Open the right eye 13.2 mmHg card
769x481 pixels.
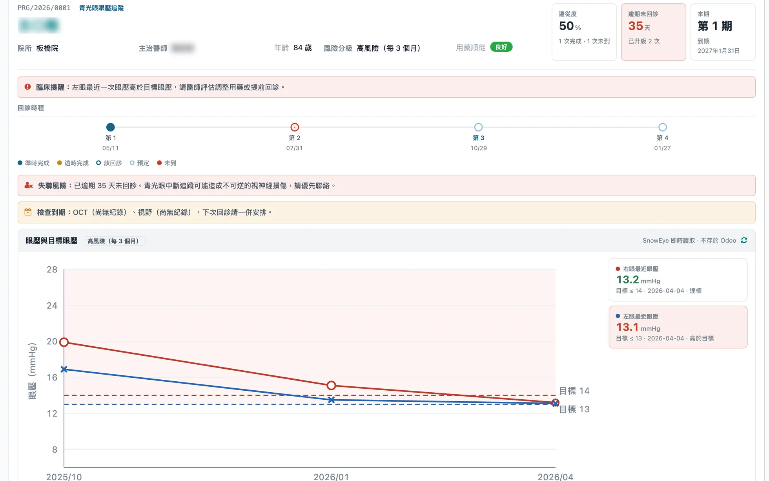[x=678, y=280]
